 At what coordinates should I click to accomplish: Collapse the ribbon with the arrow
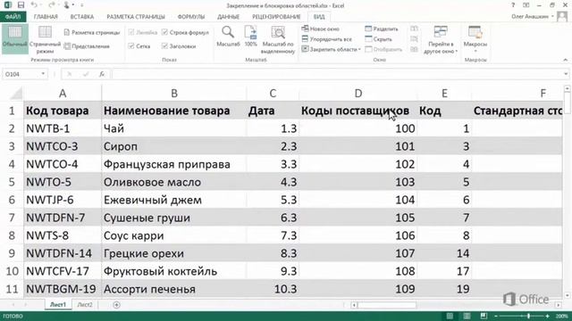566,60
